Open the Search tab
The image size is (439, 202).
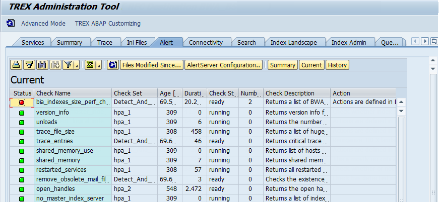click(246, 42)
